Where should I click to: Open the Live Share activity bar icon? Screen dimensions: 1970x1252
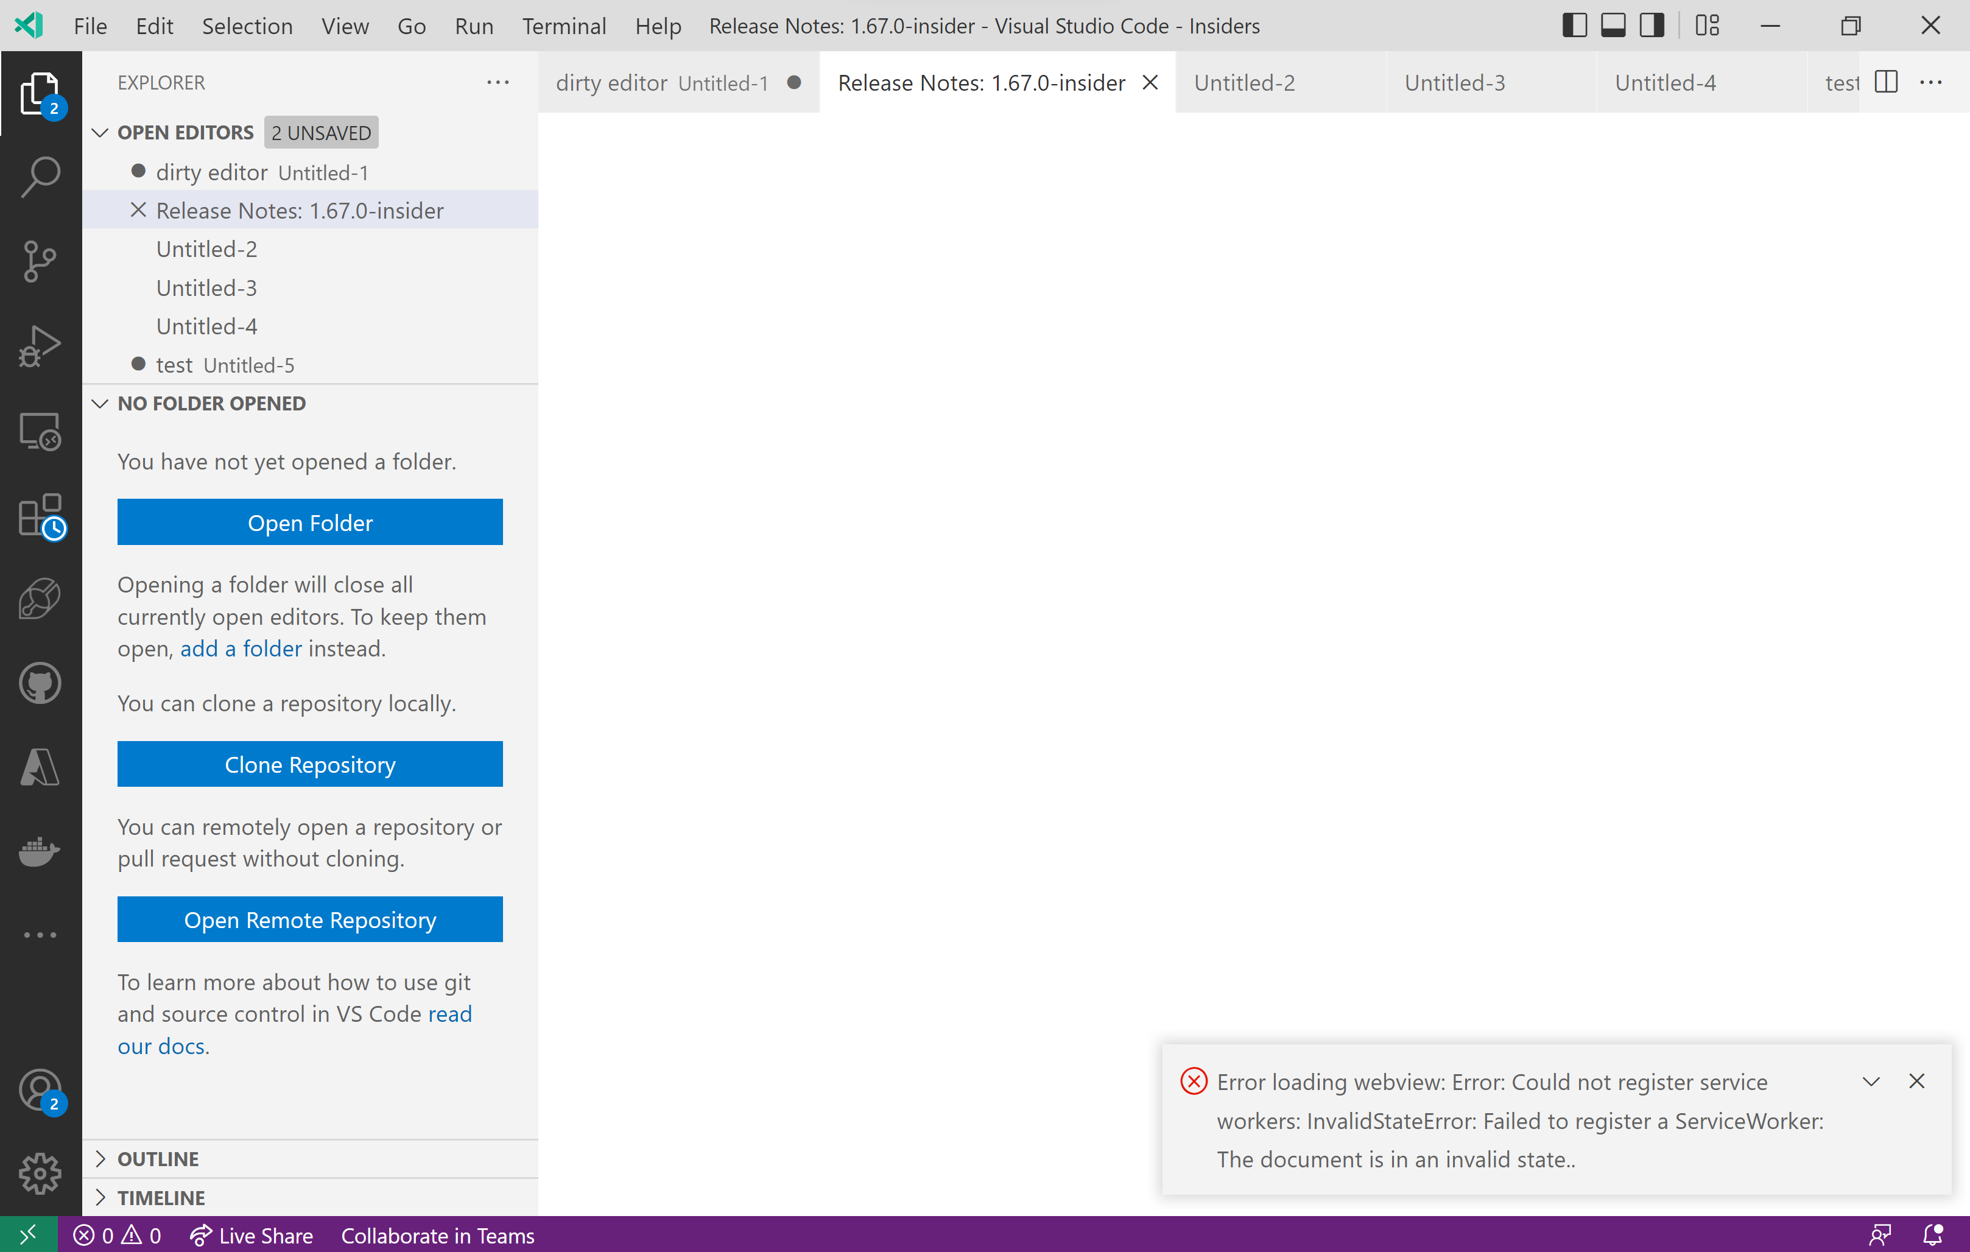pos(40,599)
